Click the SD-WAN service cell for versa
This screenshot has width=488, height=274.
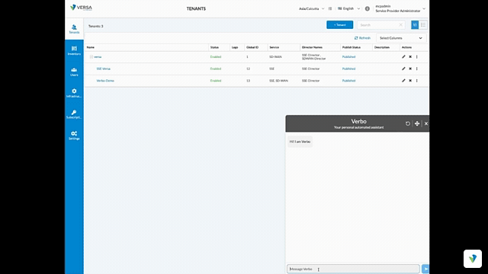tap(275, 57)
